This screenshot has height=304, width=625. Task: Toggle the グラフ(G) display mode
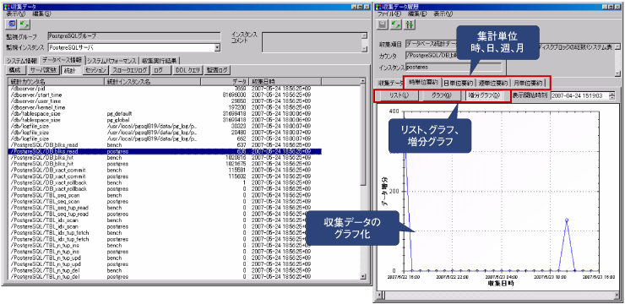[441, 95]
